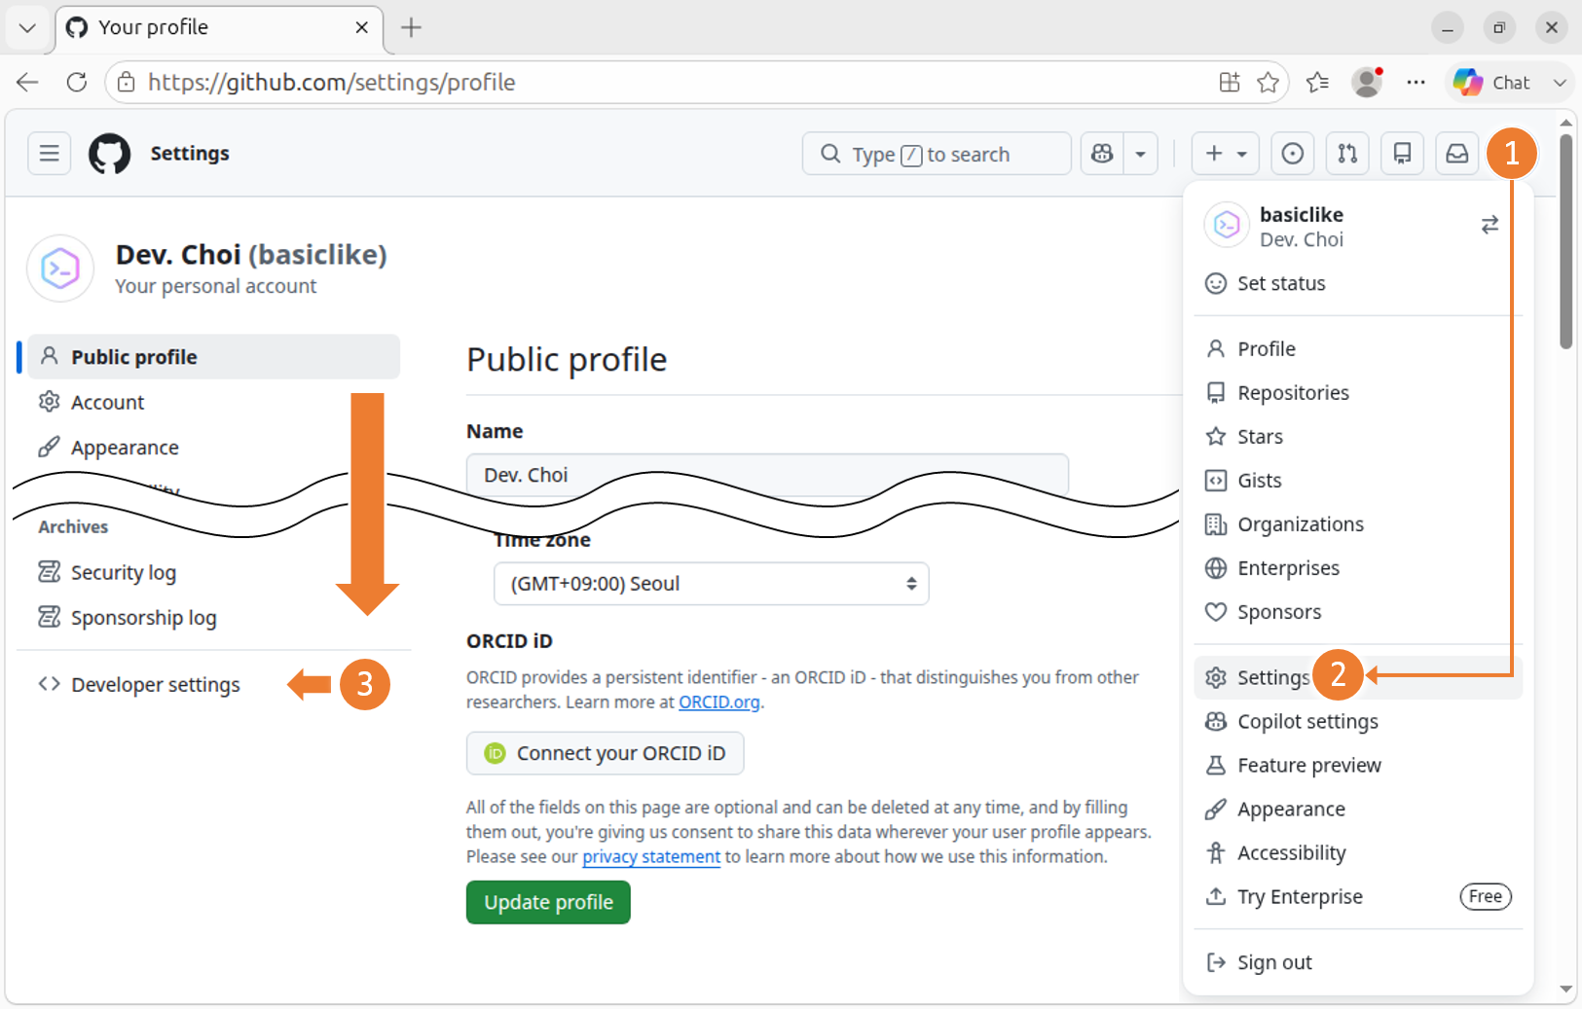
Task: Click the Update profile button
Action: click(x=548, y=902)
